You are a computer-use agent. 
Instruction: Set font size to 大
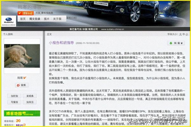tap(180, 34)
